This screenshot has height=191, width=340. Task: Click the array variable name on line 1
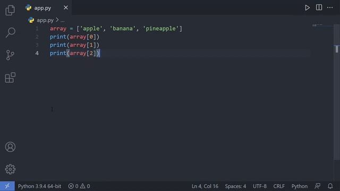(58, 29)
